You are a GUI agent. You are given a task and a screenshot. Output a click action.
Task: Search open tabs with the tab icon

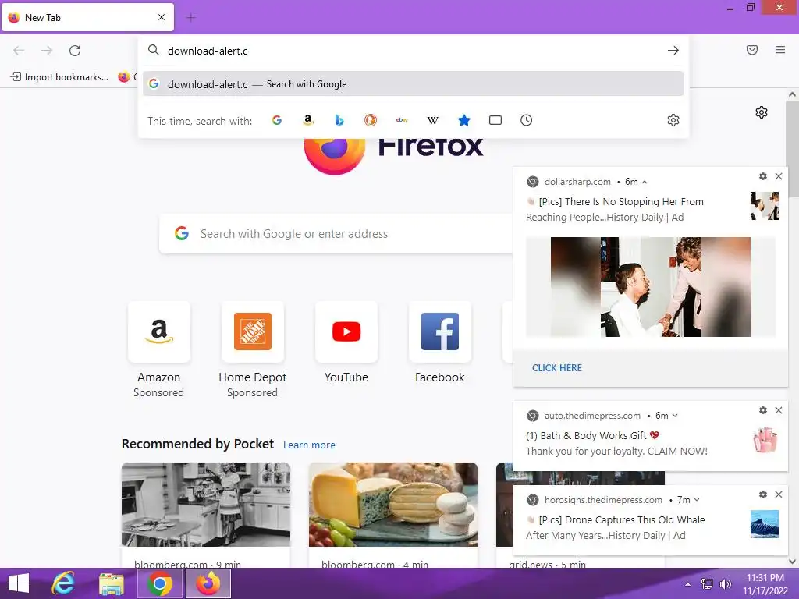pyautogui.click(x=495, y=120)
